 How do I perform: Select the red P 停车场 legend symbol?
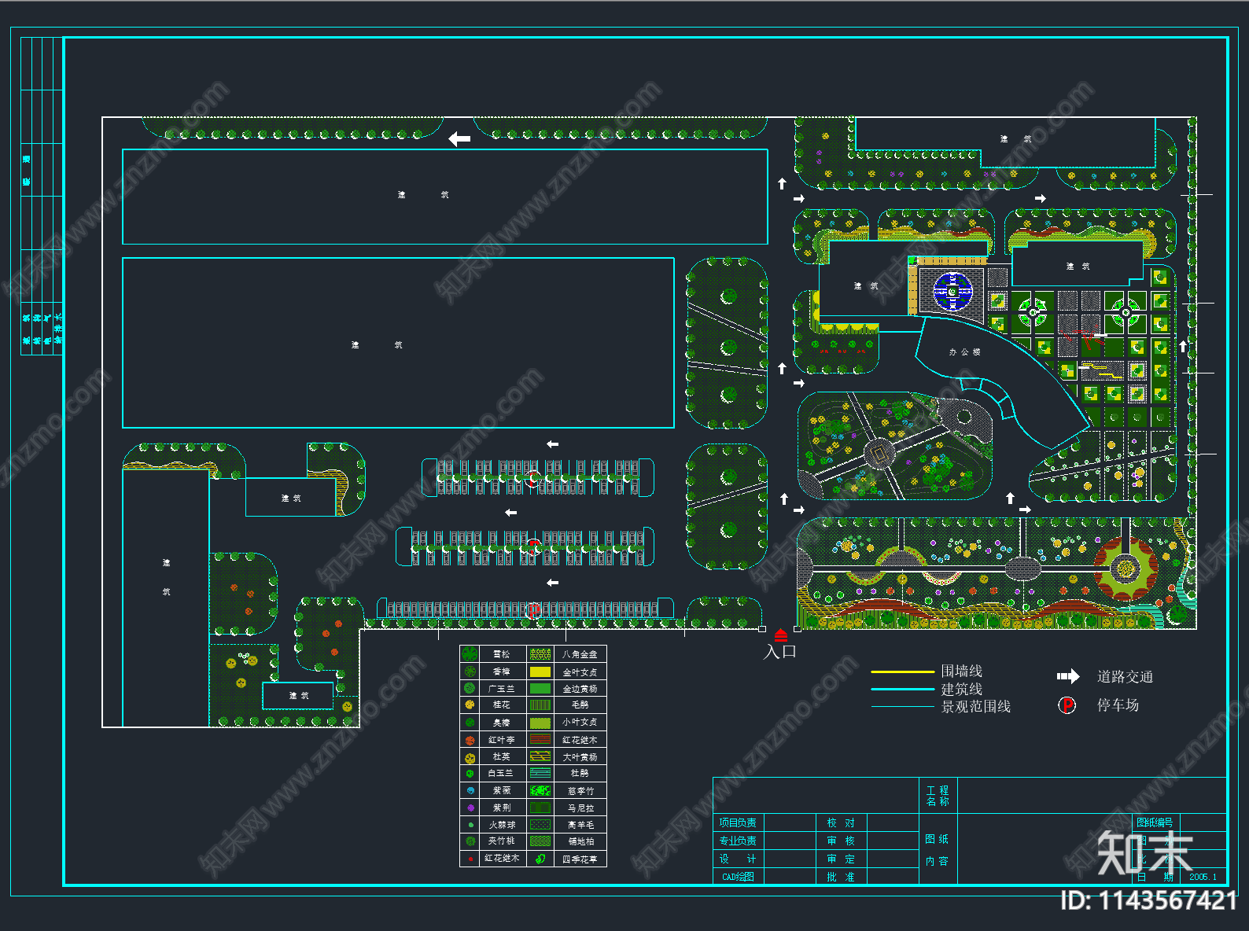tap(1067, 705)
